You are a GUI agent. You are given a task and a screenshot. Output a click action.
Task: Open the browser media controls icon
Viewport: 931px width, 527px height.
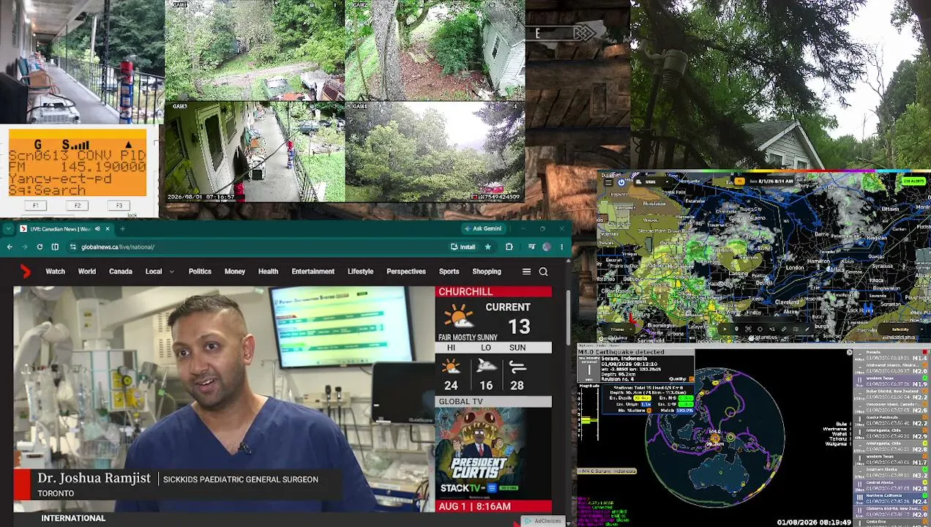(531, 247)
